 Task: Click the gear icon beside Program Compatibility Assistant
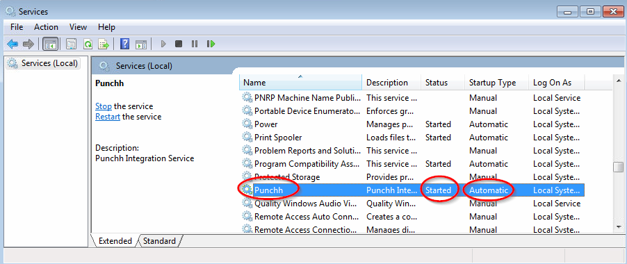[248, 164]
